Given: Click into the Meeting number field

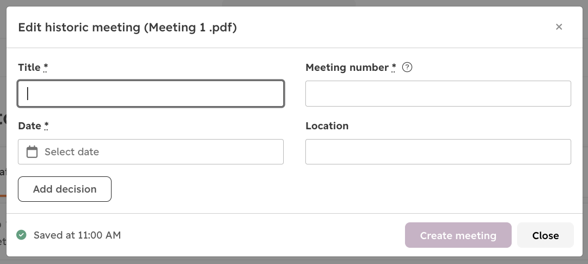Looking at the screenshot, I should (x=438, y=94).
